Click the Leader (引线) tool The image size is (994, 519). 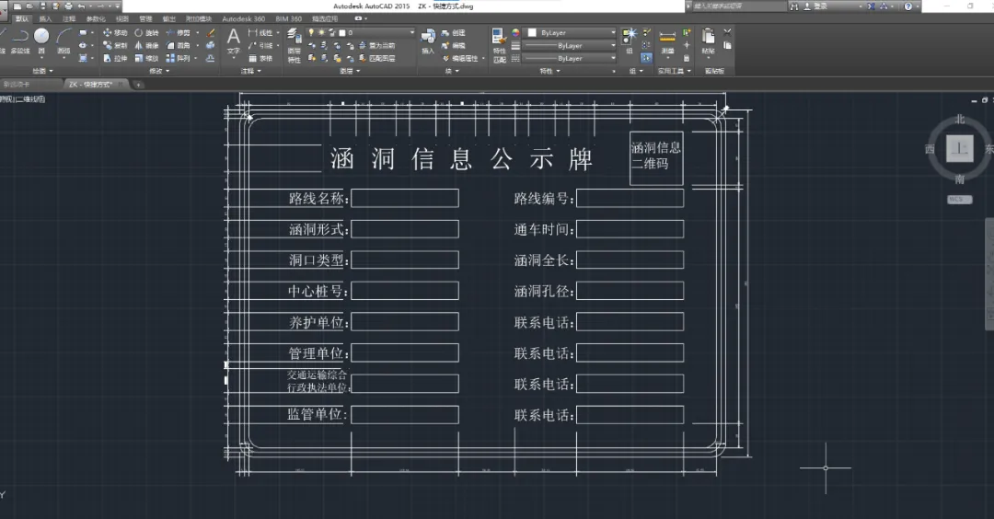pyautogui.click(x=260, y=45)
